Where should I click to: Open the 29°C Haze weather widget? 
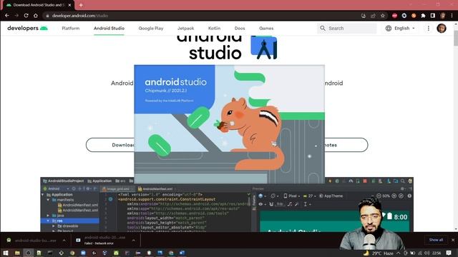tap(379, 253)
